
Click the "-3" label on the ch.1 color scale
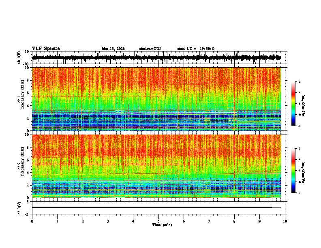(x=299, y=82)
